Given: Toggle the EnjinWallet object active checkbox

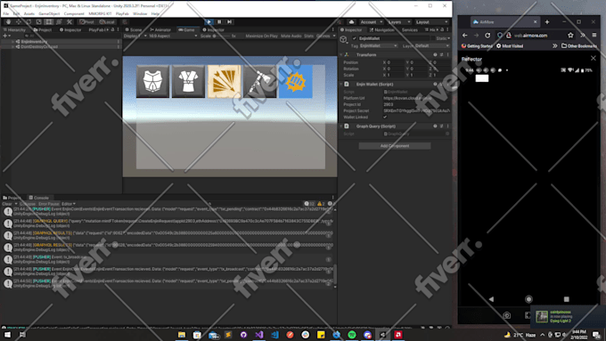Looking at the screenshot, I should click(x=355, y=38).
